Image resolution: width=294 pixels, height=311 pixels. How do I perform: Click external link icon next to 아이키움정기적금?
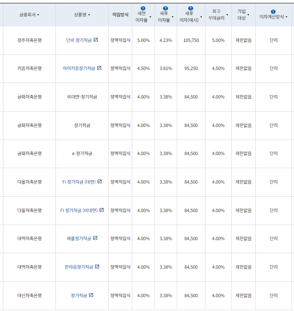coord(99,68)
